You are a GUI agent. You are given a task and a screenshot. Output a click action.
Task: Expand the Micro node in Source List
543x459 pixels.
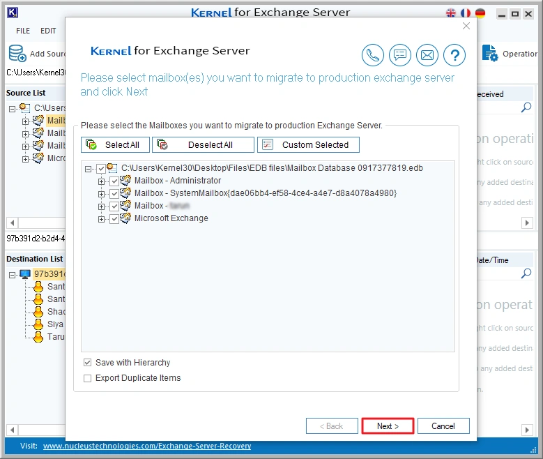(25, 160)
